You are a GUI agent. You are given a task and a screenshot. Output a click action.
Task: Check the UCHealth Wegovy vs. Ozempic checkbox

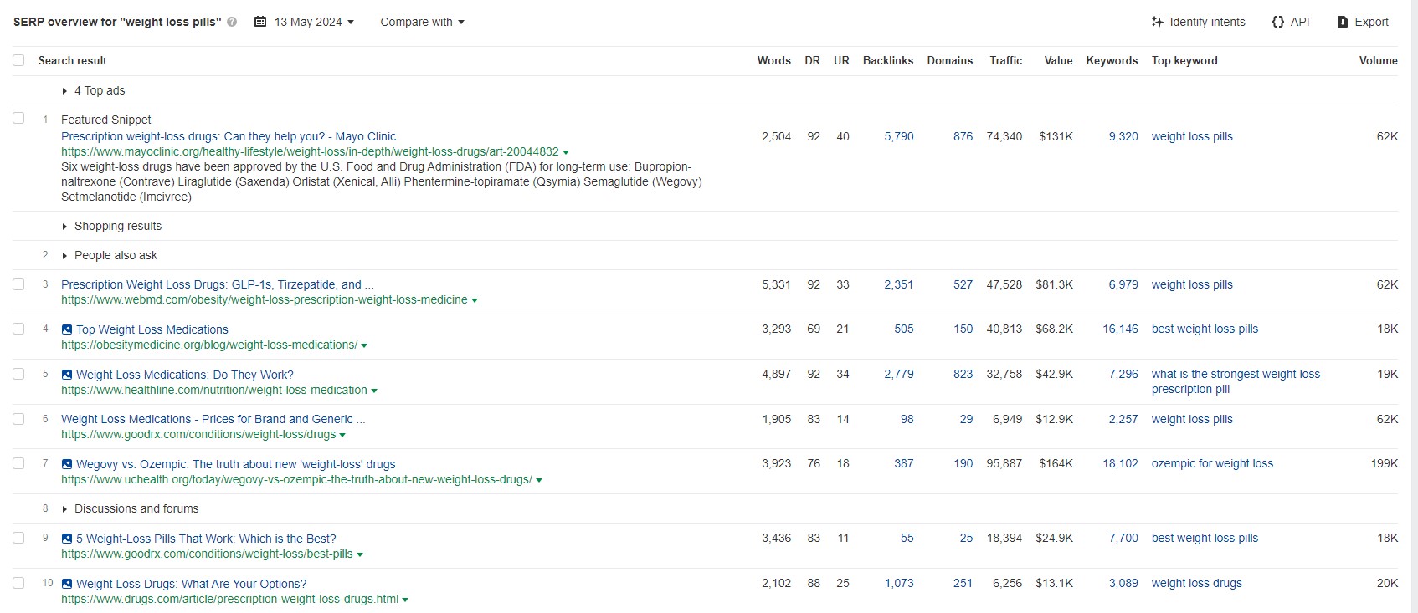18,463
